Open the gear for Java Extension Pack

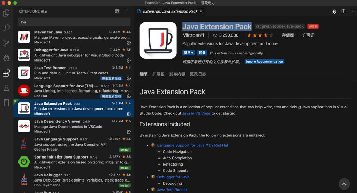click(129, 114)
